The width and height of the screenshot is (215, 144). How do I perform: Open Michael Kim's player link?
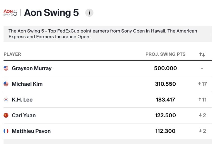click(x=27, y=84)
